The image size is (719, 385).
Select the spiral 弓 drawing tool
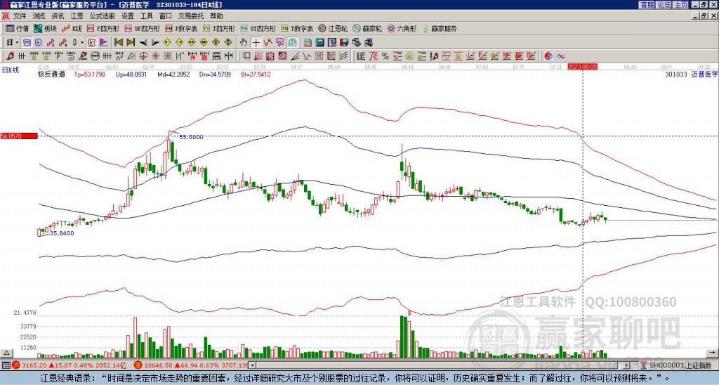pos(71,56)
